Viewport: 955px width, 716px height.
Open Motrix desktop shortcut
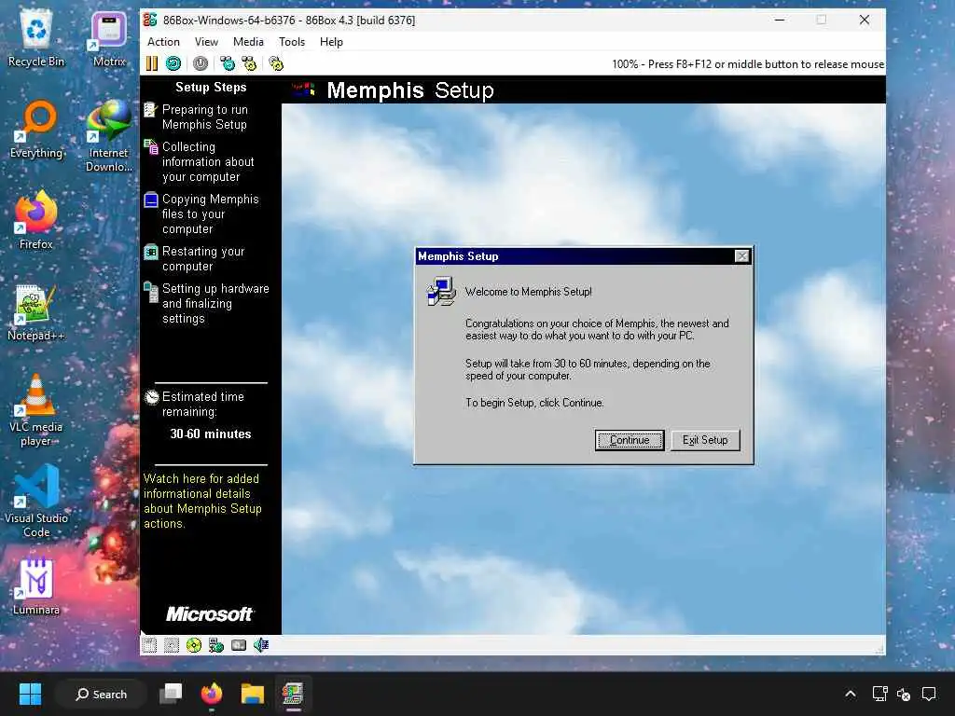pyautogui.click(x=109, y=40)
